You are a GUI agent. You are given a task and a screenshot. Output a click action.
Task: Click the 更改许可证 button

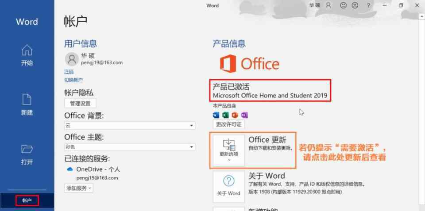(229, 125)
